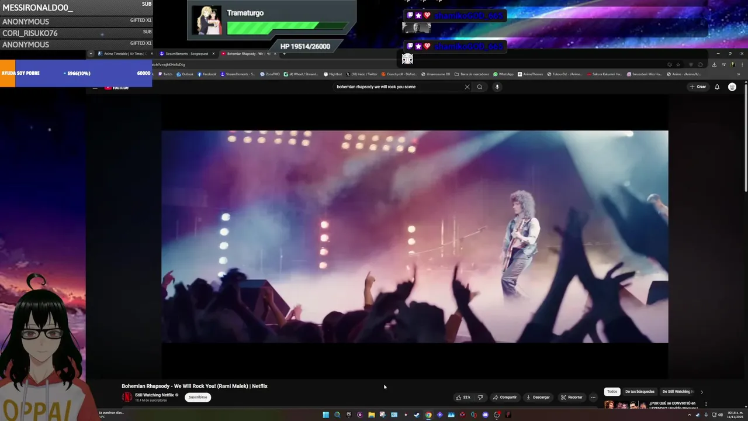Open the weather widget on taskbar

(x=111, y=415)
